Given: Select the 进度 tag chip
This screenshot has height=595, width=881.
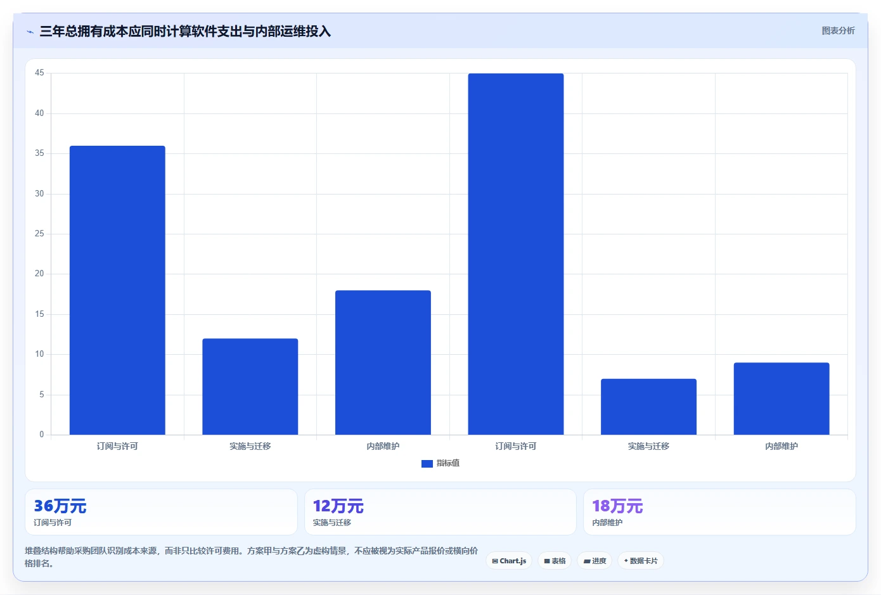Looking at the screenshot, I should point(595,561).
